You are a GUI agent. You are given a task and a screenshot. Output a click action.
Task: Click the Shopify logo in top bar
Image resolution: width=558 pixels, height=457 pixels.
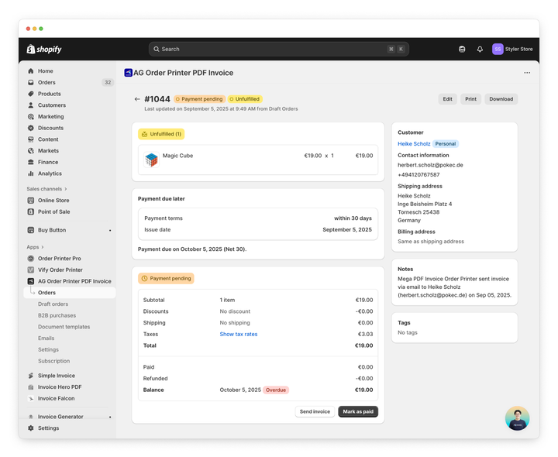pos(44,49)
